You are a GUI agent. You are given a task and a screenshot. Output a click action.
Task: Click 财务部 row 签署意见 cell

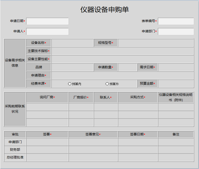click(x=93, y=149)
